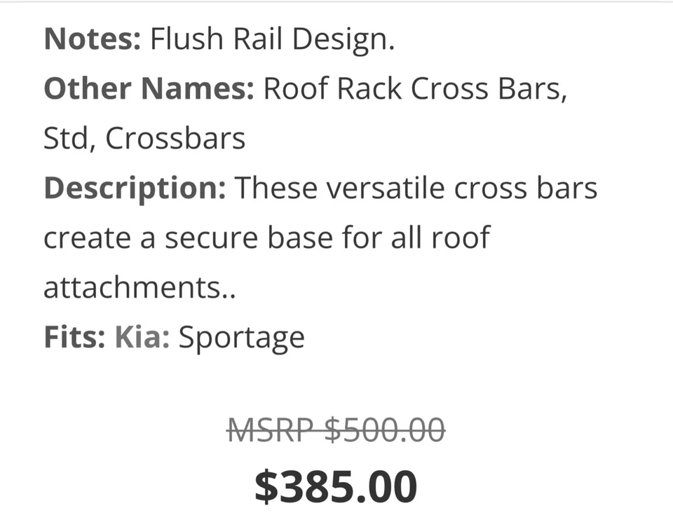
Task: Click the single word Crossbars
Action: [175, 139]
